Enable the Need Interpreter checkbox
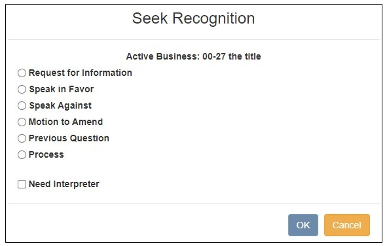387x246 pixels. coord(22,184)
